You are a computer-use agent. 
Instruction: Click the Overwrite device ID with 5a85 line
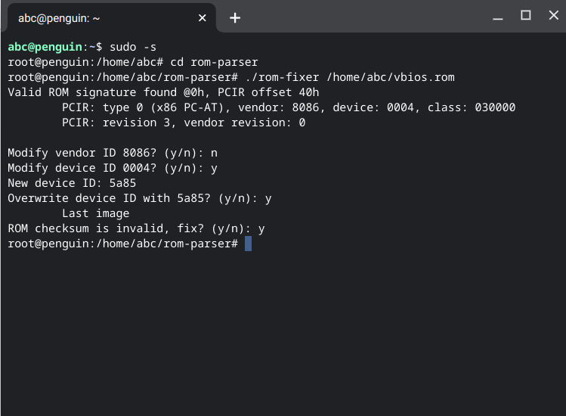pos(140,198)
